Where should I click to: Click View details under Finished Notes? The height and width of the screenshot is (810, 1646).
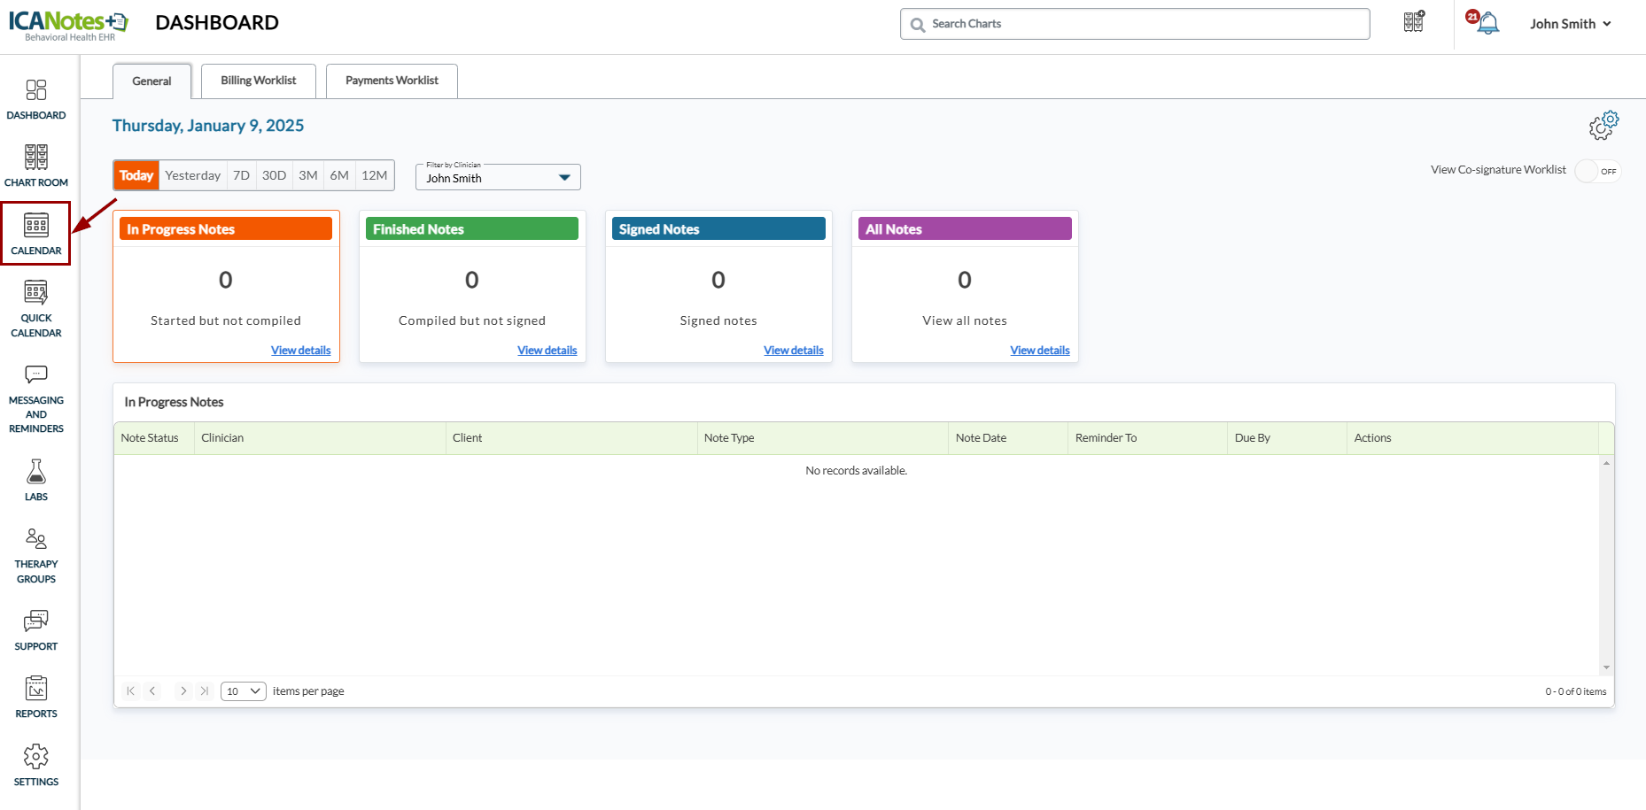point(547,351)
